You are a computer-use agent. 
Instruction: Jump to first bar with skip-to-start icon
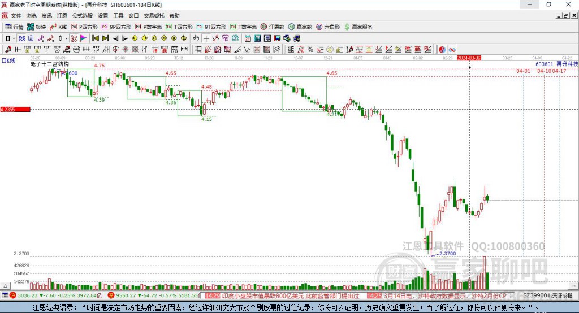coord(95,38)
